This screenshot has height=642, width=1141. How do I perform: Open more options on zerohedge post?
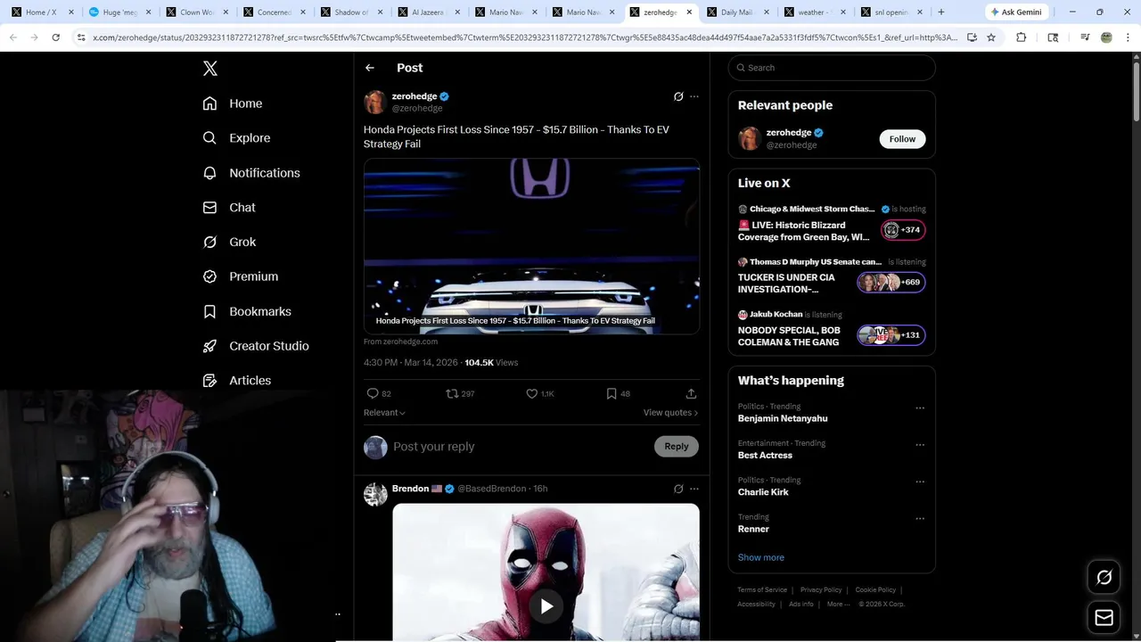pyautogui.click(x=694, y=96)
